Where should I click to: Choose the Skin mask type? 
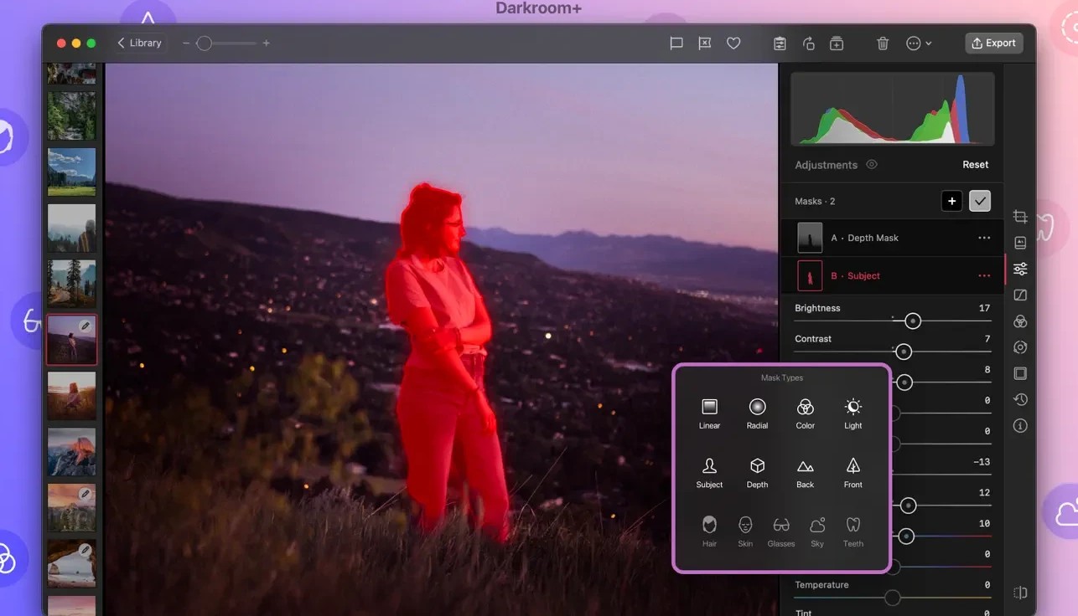pos(745,531)
